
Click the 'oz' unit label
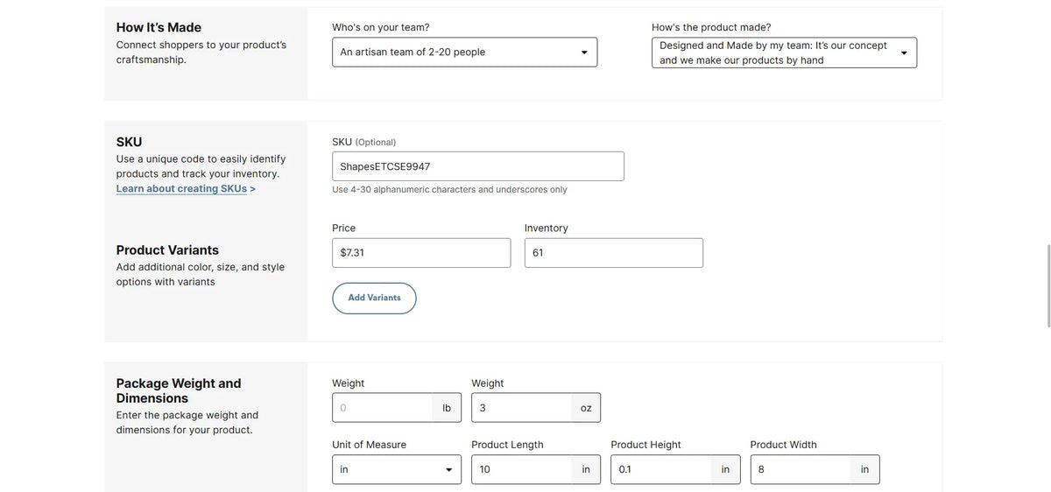tap(586, 408)
